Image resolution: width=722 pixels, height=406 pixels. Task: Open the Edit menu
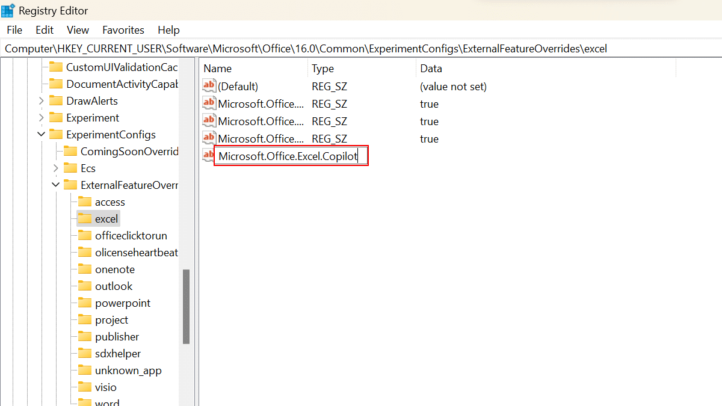[44, 29]
